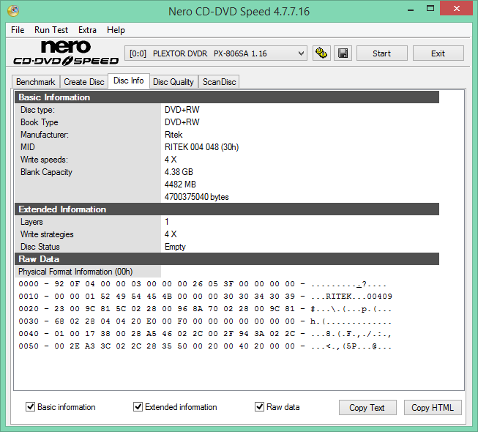478x432 pixels.
Task: Click the 4482 MB capacity value
Action: [x=180, y=185]
